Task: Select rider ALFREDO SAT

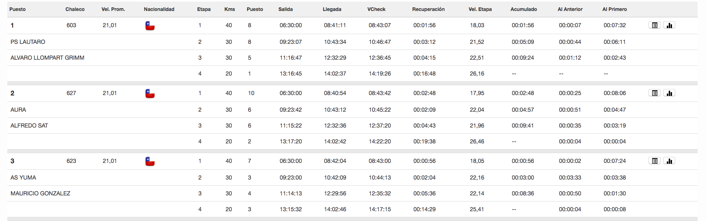Action: point(29,126)
